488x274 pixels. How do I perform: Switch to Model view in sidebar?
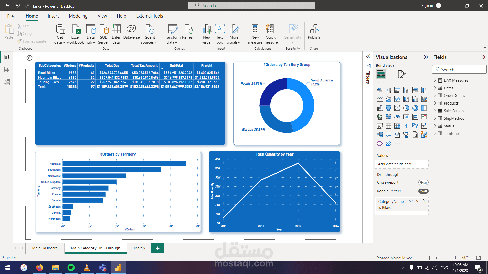[7, 82]
